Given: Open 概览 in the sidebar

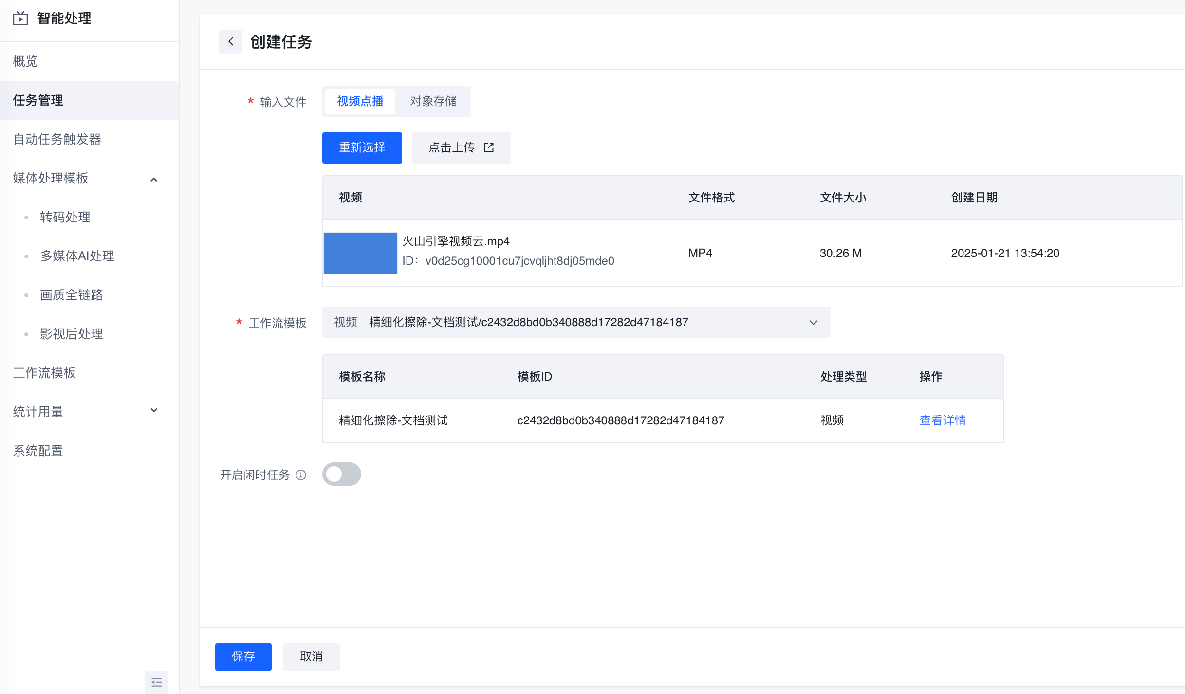Looking at the screenshot, I should coord(90,61).
